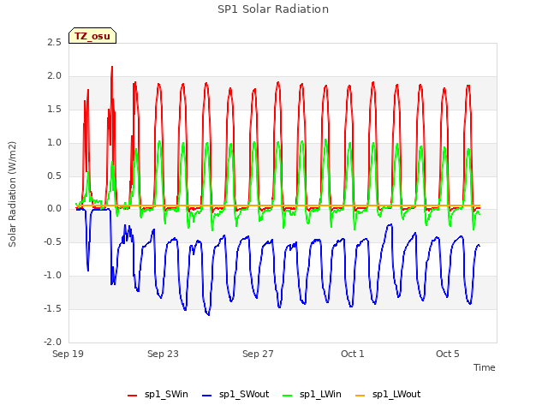This screenshot has height=411, width=548.
Task: Click the -1.5 y-axis tick label
Action: 52,308
